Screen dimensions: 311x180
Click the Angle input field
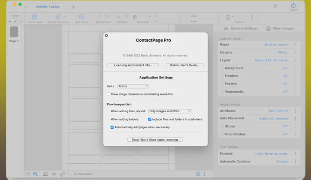pos(208,16)
